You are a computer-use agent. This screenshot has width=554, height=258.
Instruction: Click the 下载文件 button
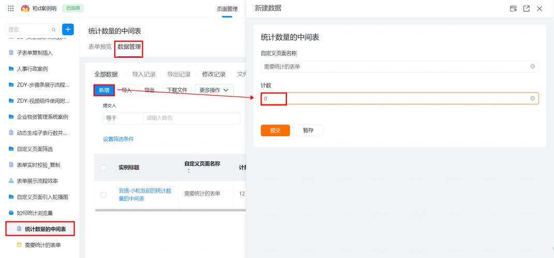point(177,90)
